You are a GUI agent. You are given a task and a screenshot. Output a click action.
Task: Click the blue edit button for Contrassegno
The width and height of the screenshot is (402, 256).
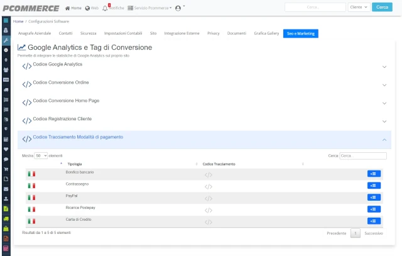click(x=374, y=186)
